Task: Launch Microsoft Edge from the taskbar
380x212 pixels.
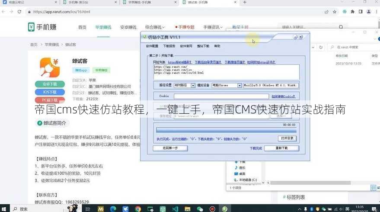Action: pyautogui.click(x=113, y=209)
